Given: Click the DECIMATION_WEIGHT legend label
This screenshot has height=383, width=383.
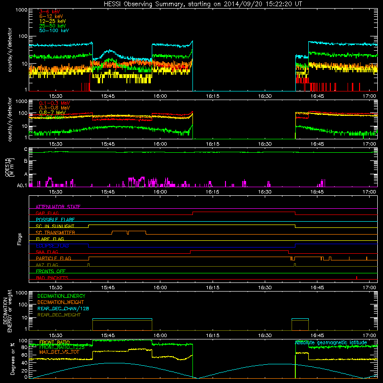Looking at the screenshot, I should pos(61,302).
